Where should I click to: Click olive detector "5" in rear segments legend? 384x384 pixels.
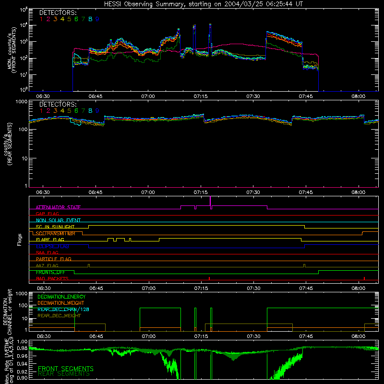(69, 111)
